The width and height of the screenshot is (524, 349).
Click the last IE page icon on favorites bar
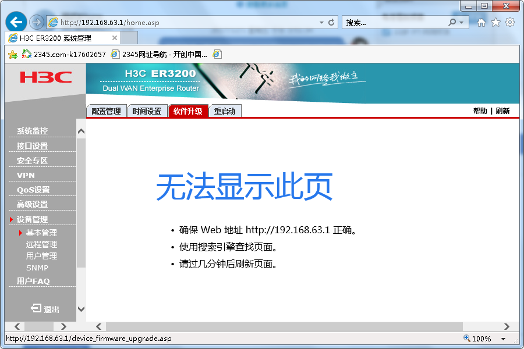pos(217,54)
